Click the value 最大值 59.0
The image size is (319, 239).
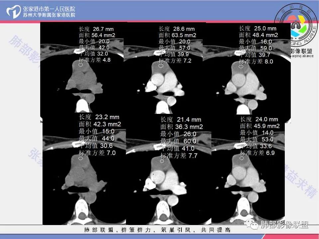pos(256,48)
